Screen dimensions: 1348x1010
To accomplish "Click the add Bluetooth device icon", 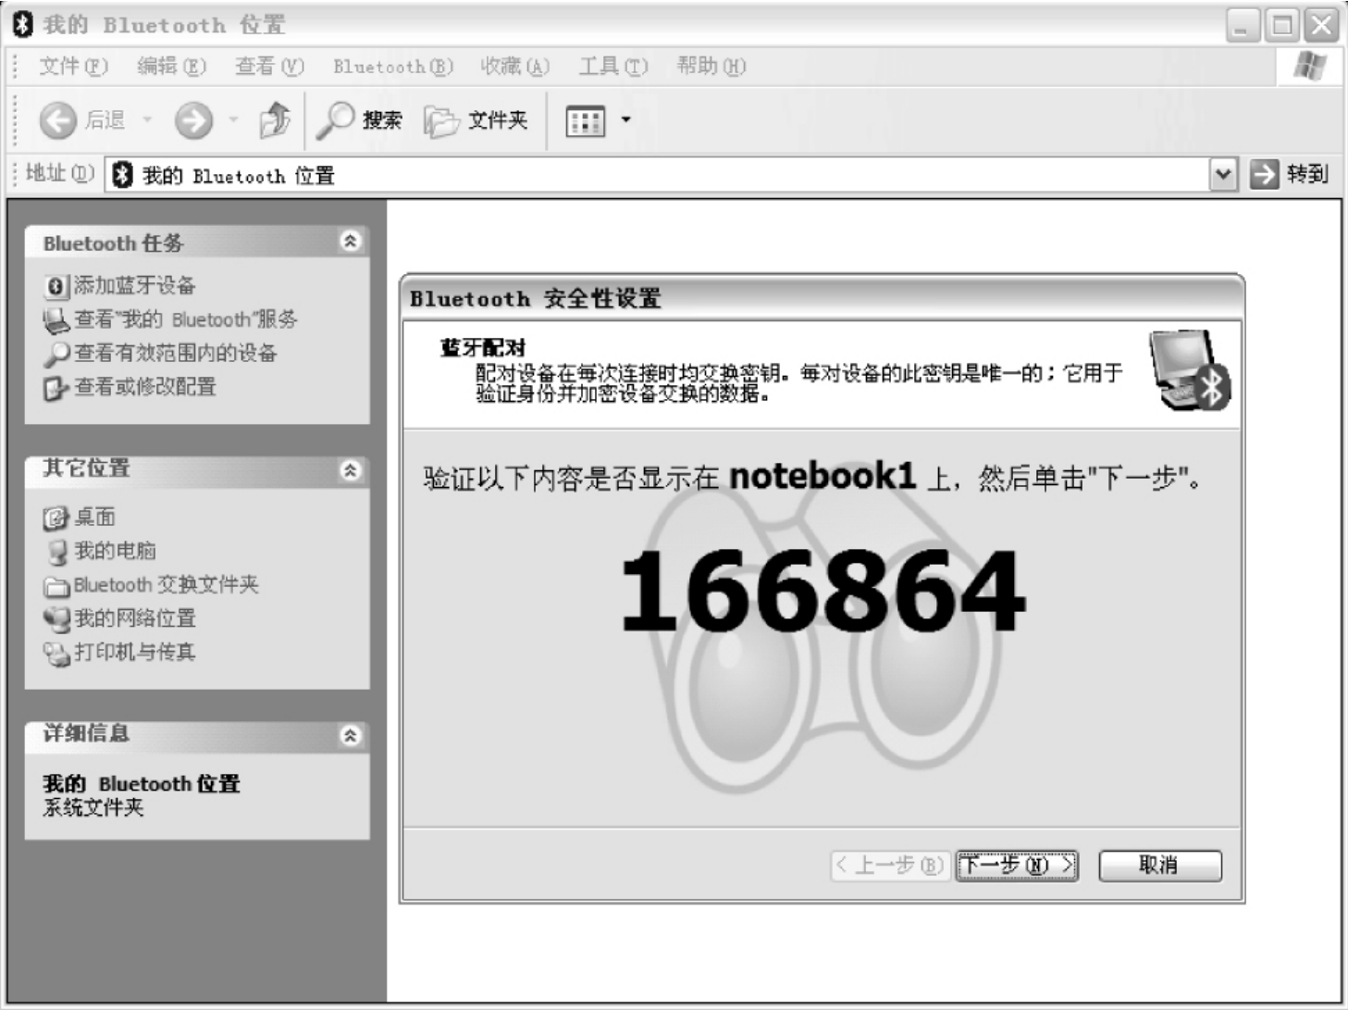I will pos(56,286).
